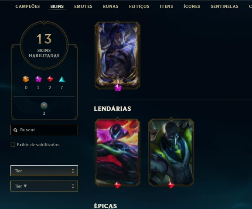Click pink gem under the mythic skin card
Screen dimensions: 252x209
coord(118,88)
